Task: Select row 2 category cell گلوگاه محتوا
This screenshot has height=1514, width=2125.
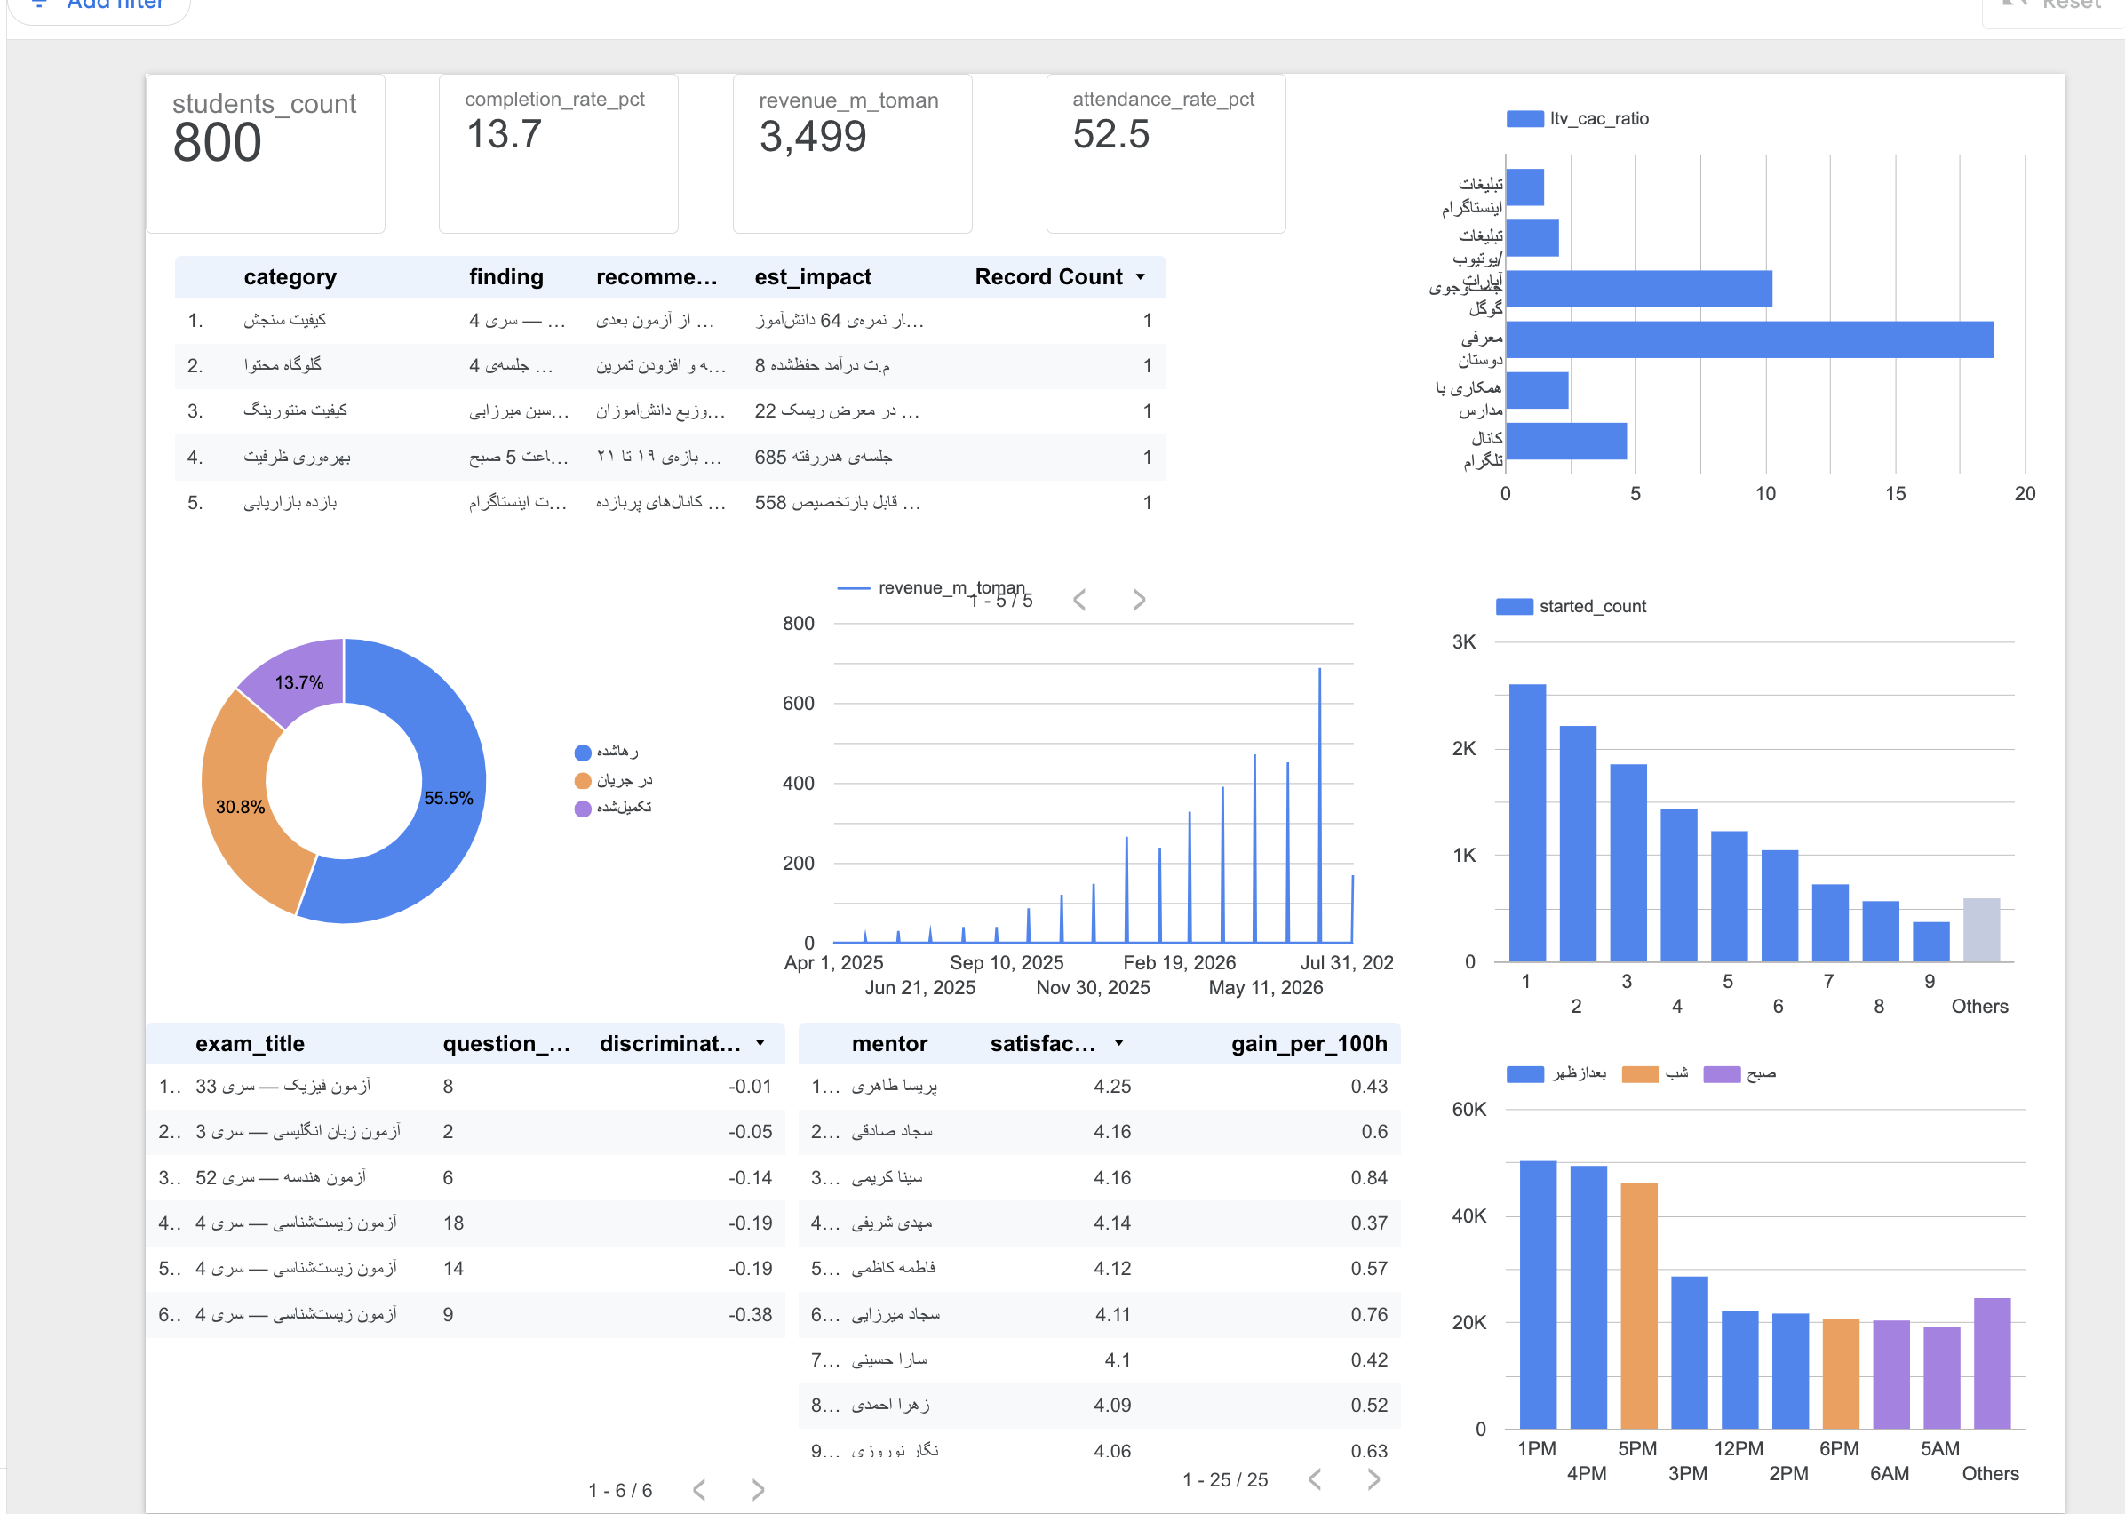Action: (x=283, y=364)
